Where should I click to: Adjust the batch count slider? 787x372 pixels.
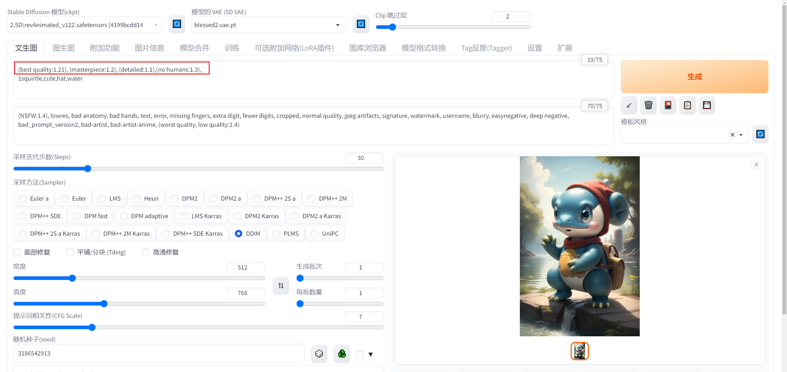coord(340,278)
